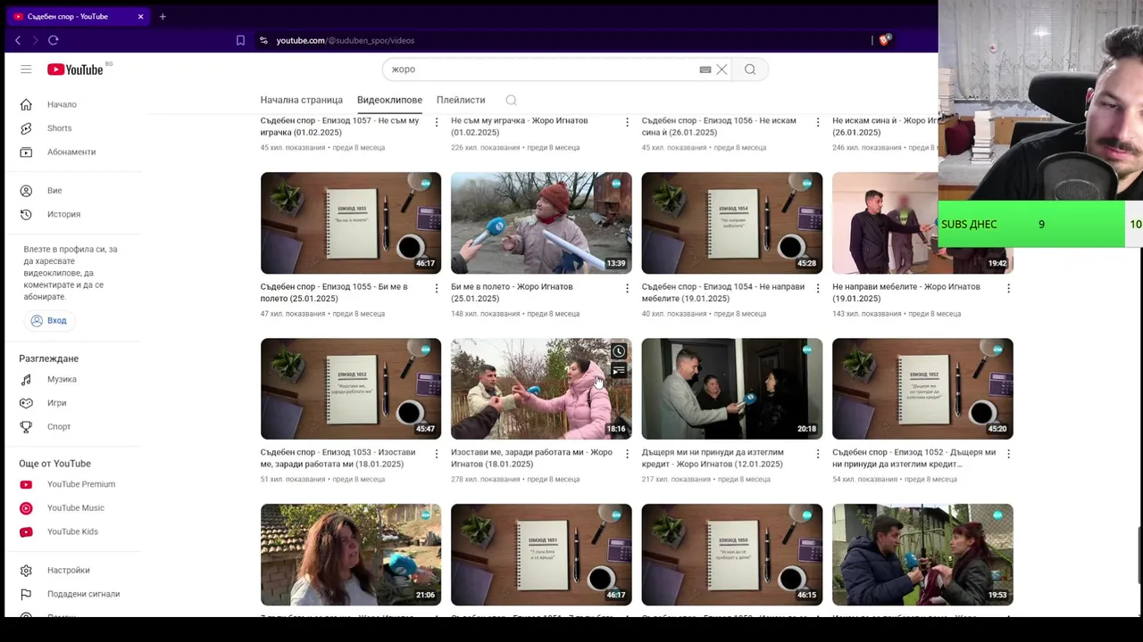
Task: Click the Brave shields icon
Action: (884, 40)
